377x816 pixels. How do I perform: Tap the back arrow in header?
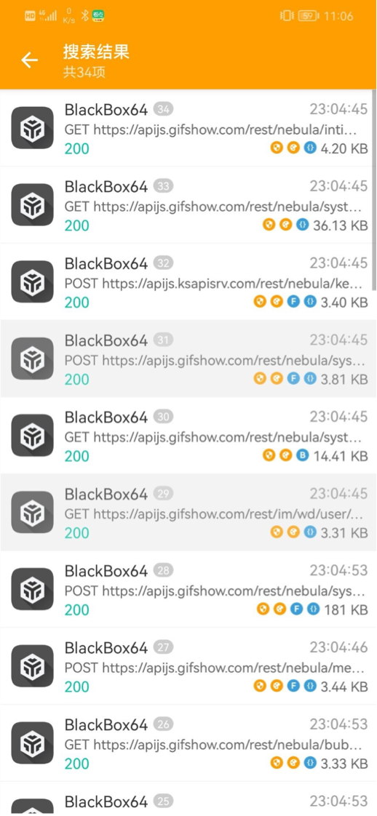pos(29,60)
